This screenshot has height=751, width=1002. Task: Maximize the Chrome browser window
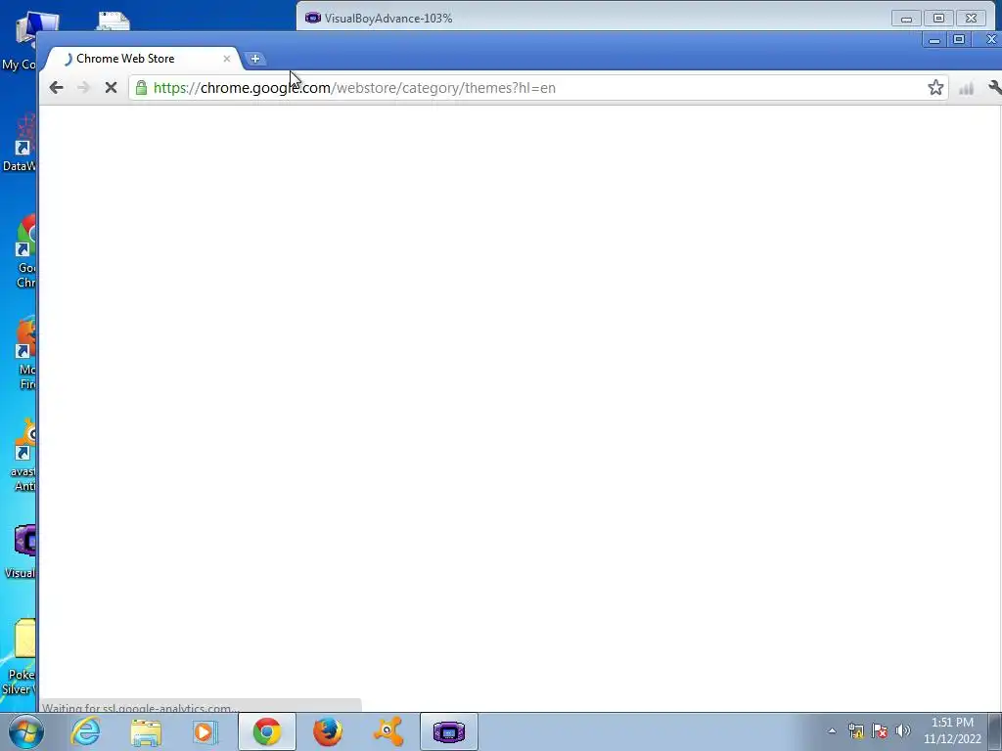point(959,39)
